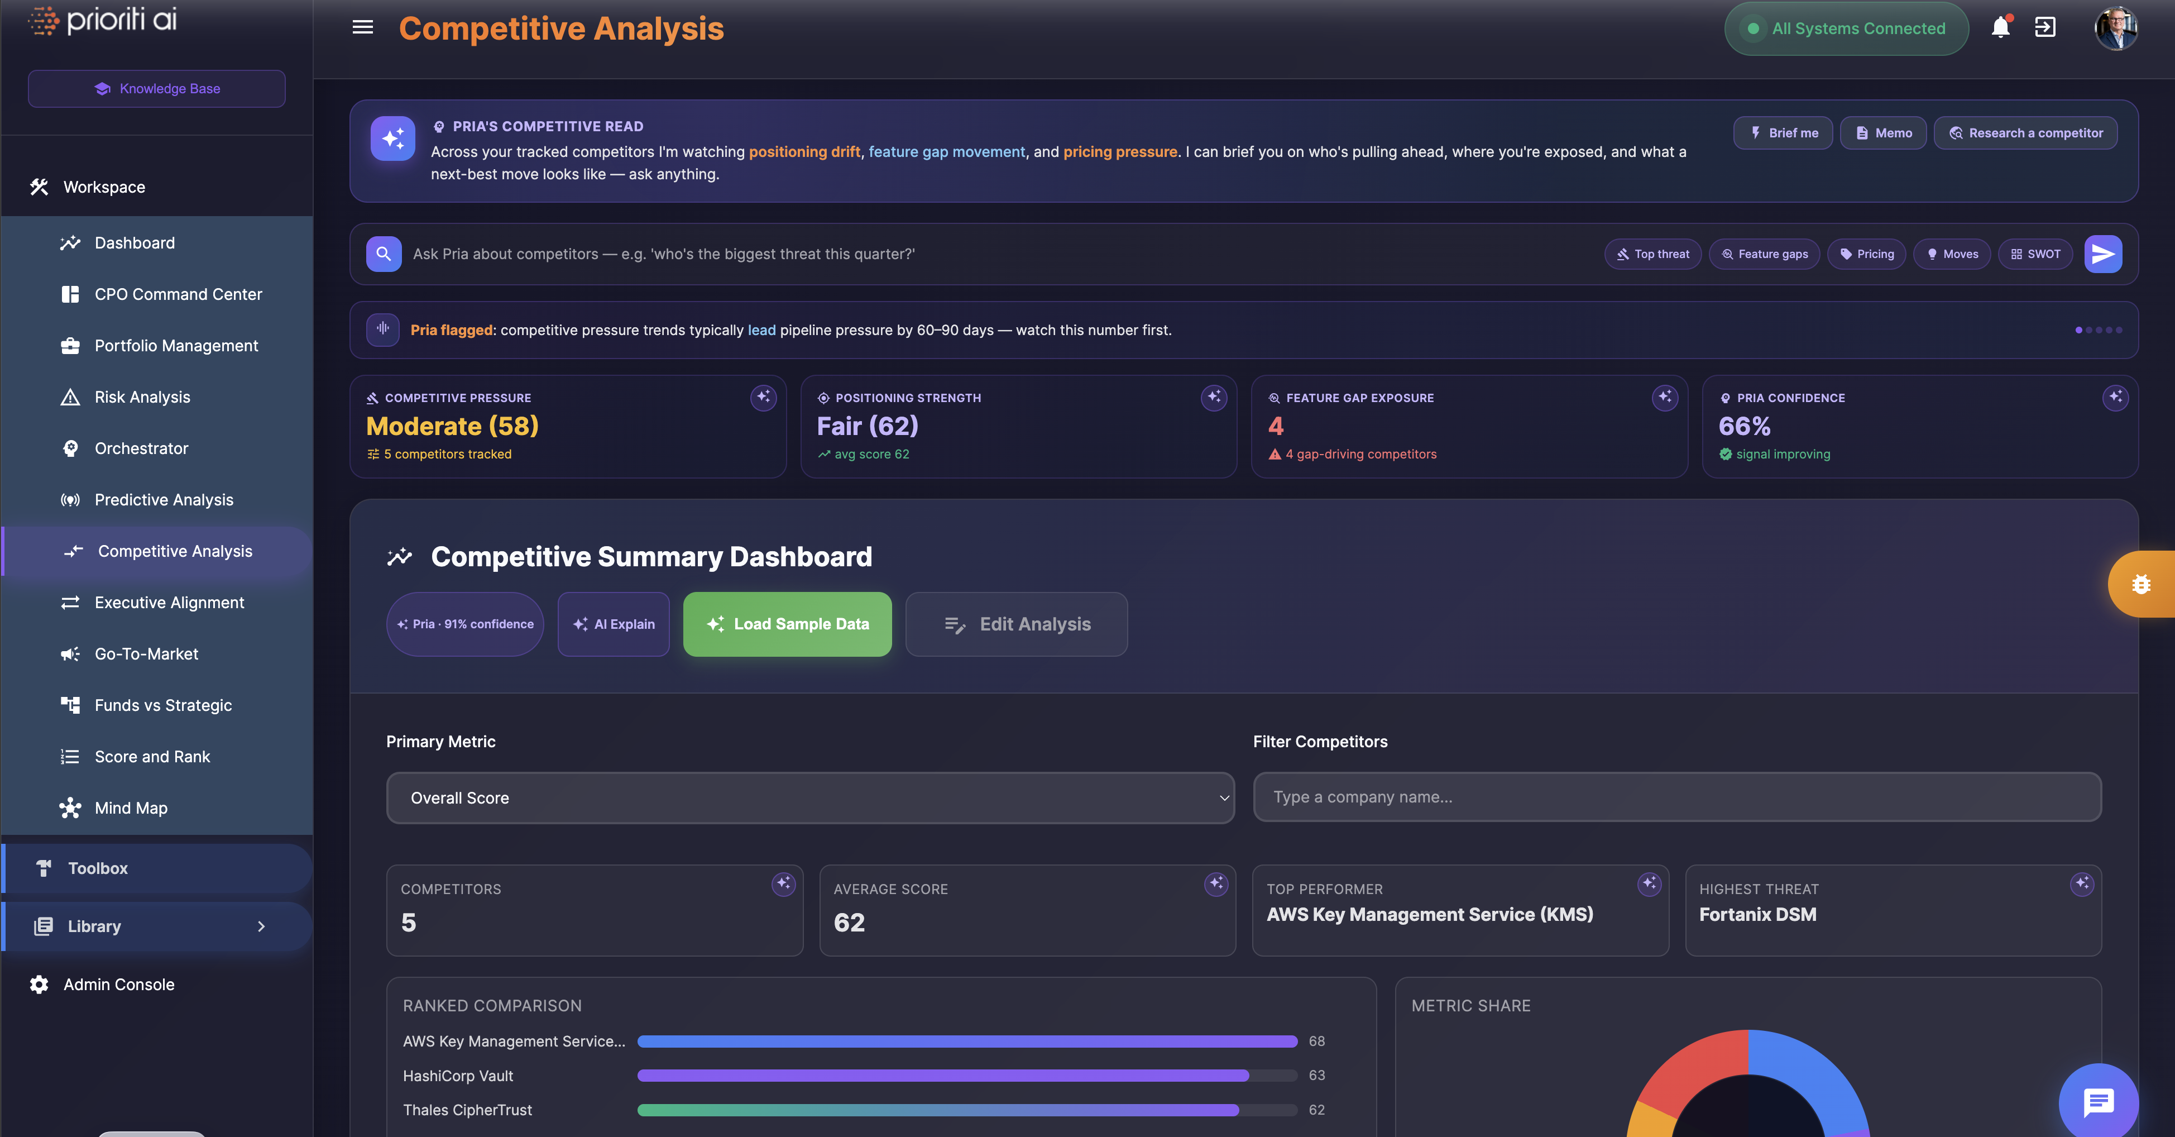This screenshot has height=1137, width=2175.
Task: Open AI sparkle on Competitive Pressure card
Action: point(763,397)
